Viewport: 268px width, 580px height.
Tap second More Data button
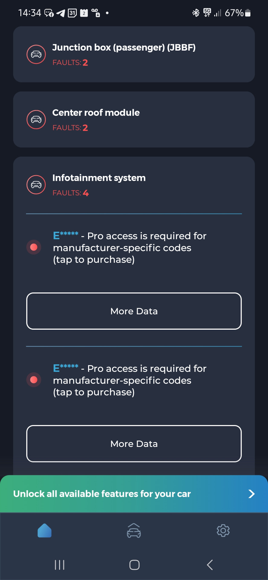134,444
